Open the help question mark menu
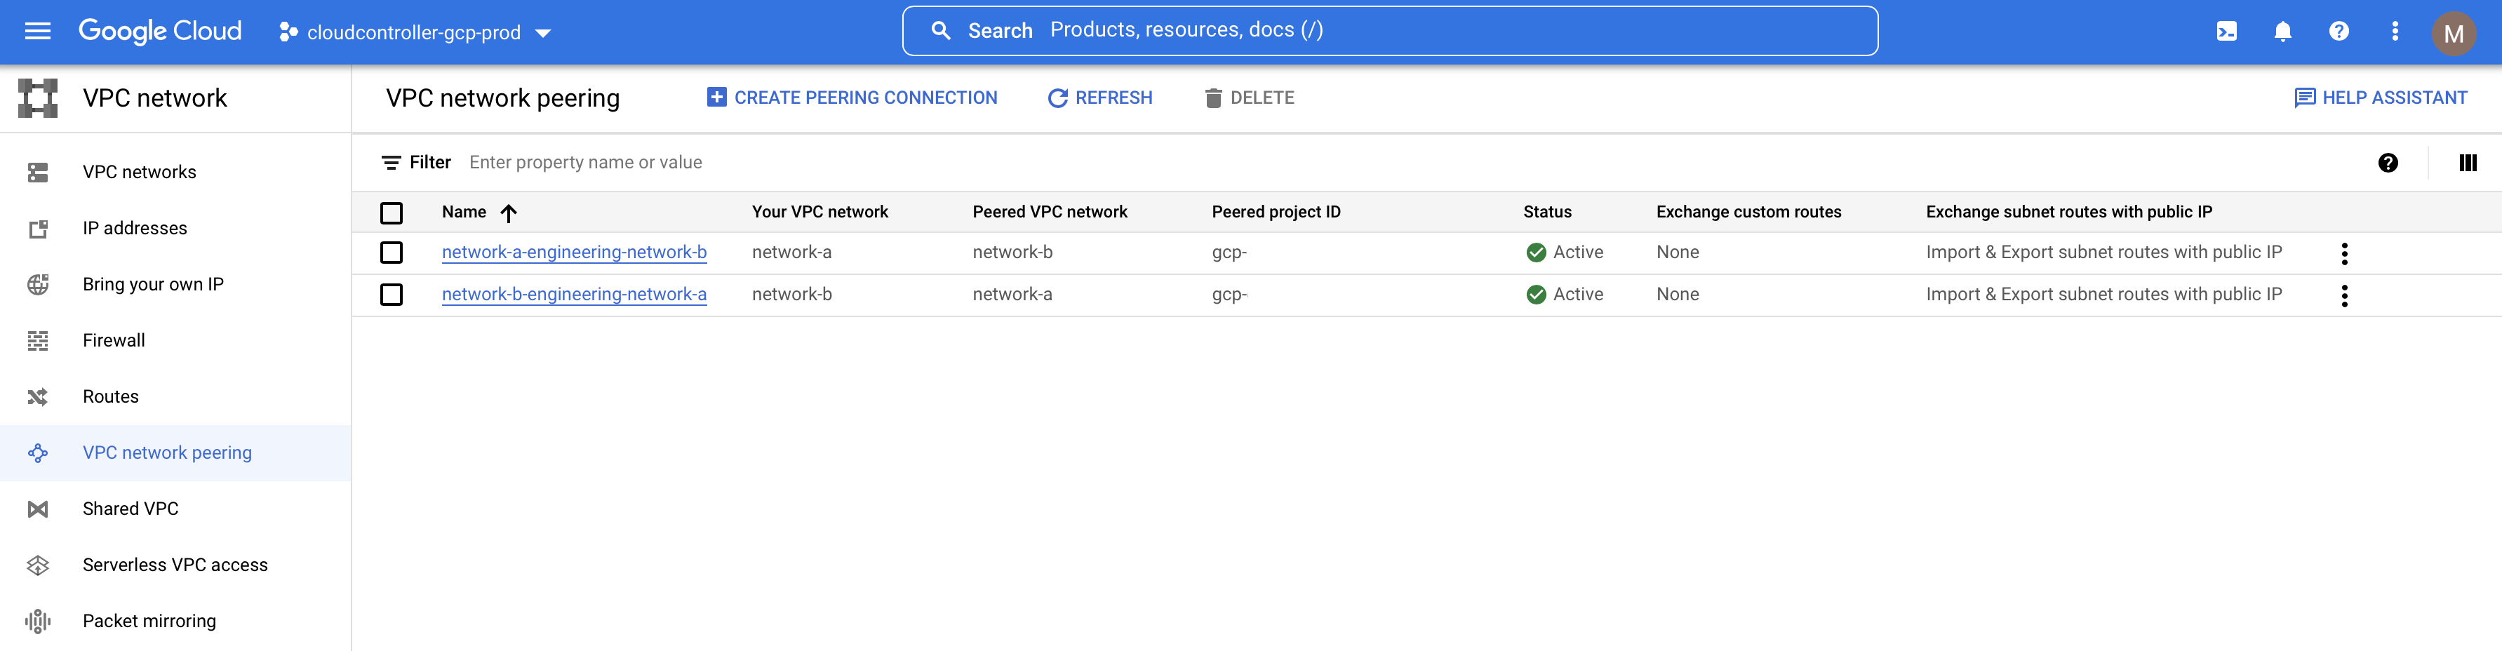The width and height of the screenshot is (2502, 651). 2339,31
